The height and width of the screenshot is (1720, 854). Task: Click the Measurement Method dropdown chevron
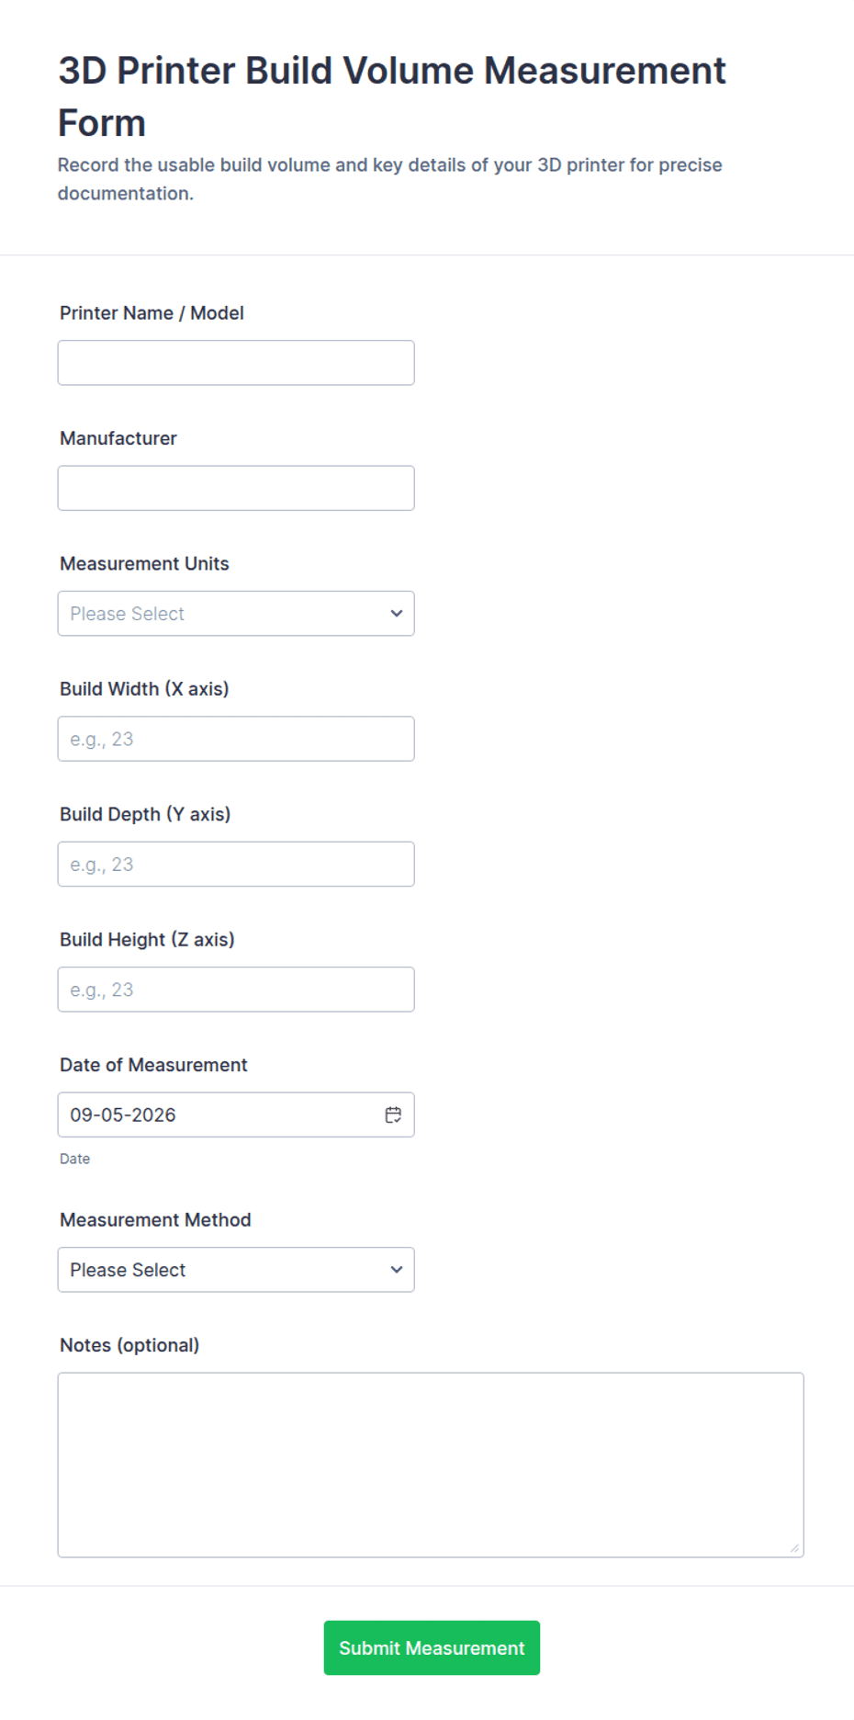tap(397, 1269)
